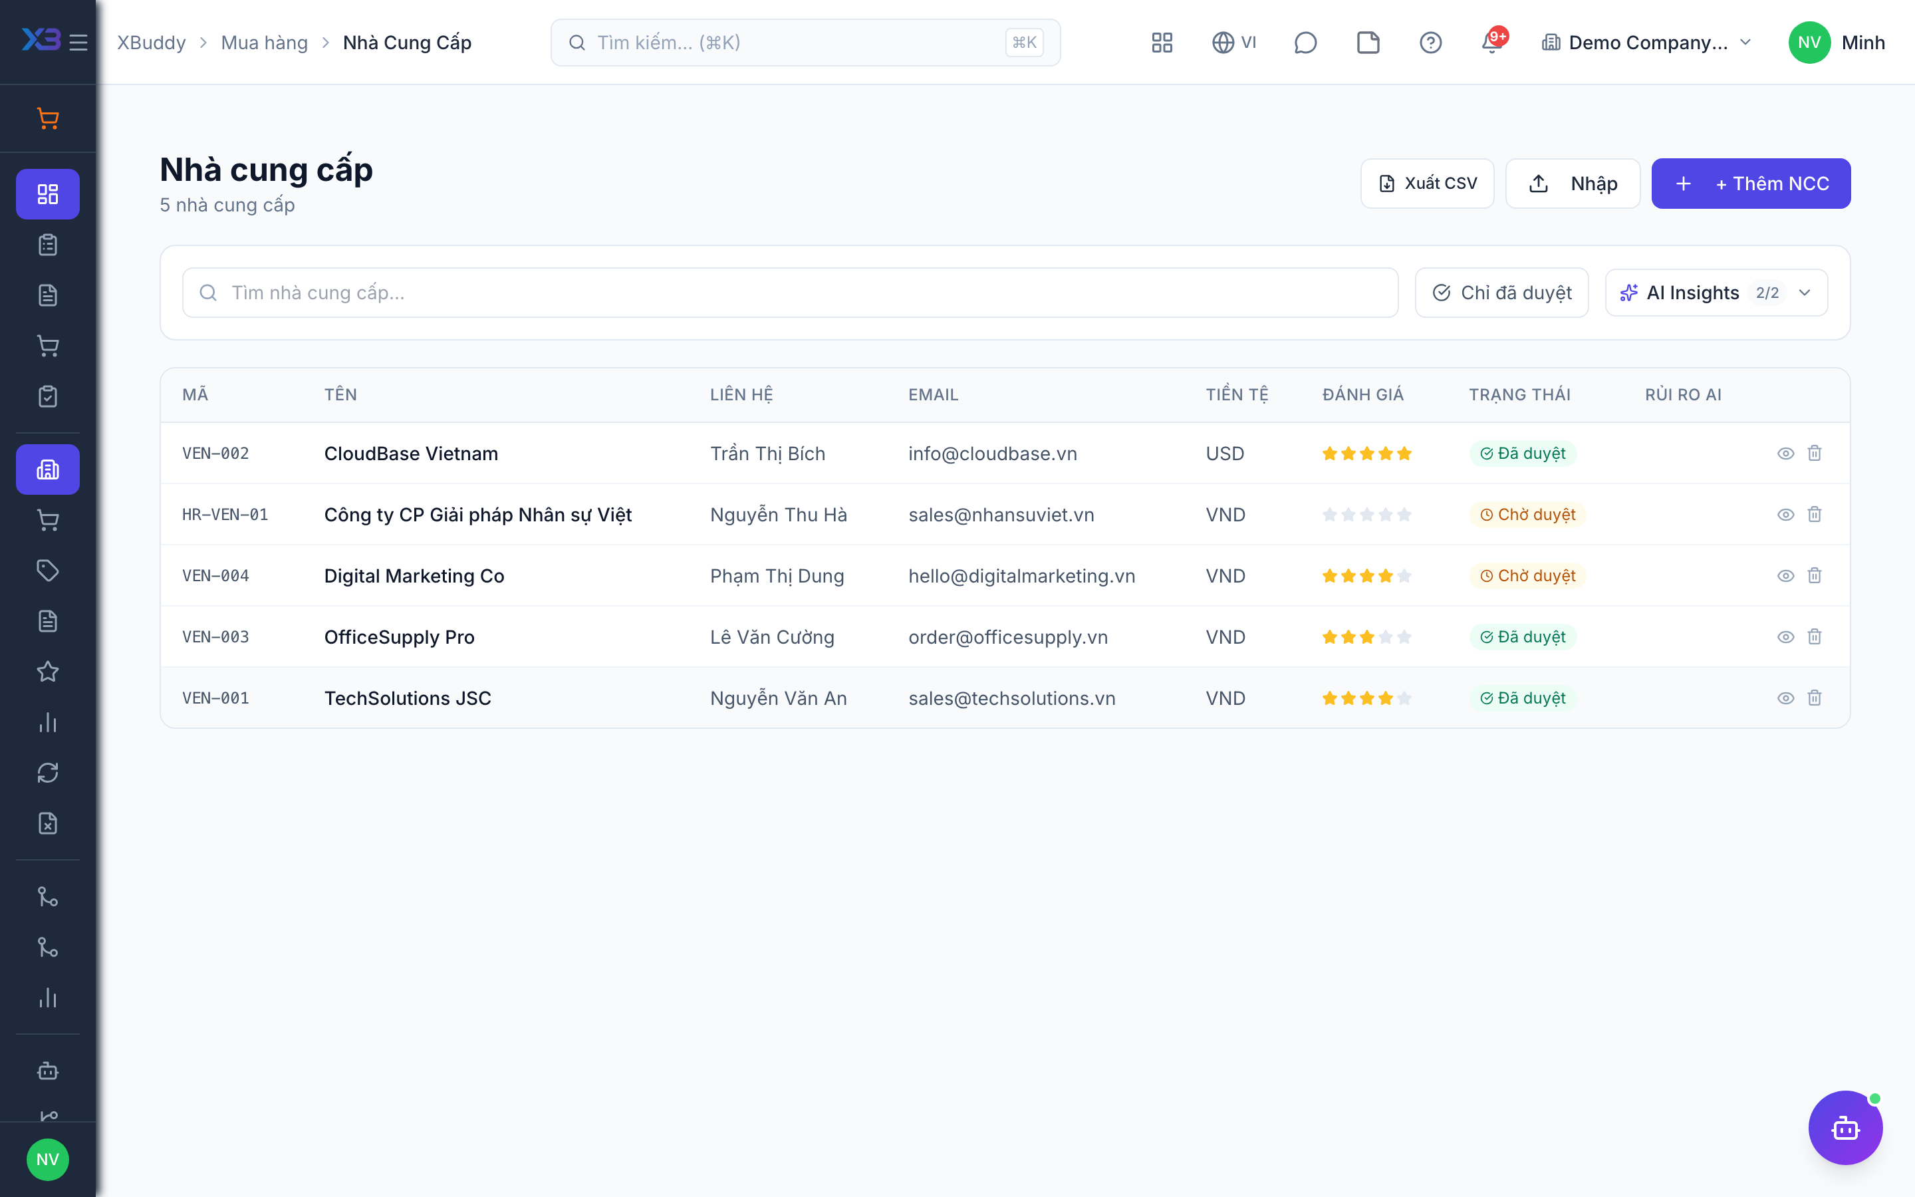The width and height of the screenshot is (1915, 1197).
Task: Open the chat messages icon
Action: (1305, 43)
